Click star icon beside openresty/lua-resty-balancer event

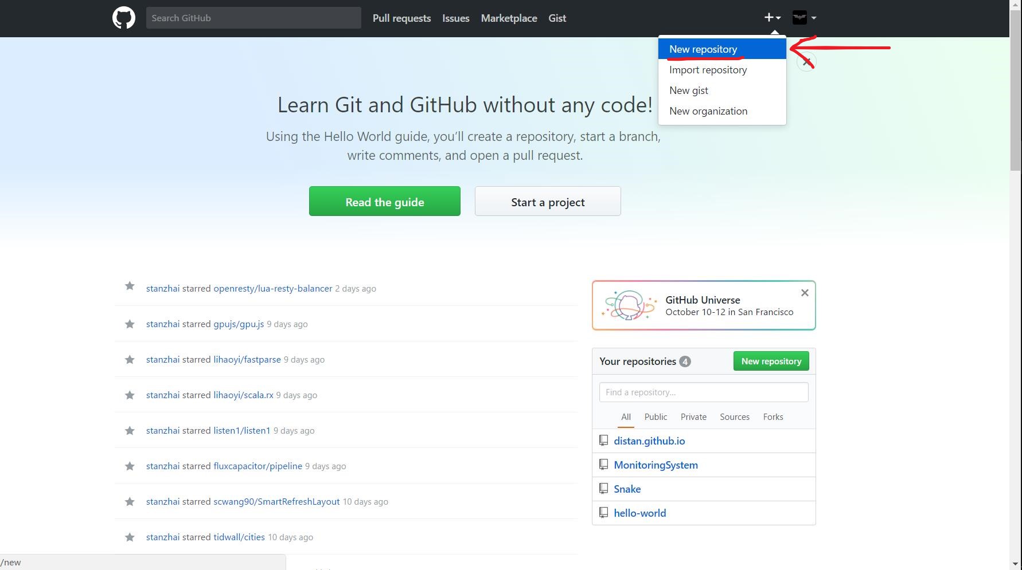(x=130, y=286)
